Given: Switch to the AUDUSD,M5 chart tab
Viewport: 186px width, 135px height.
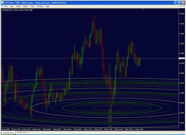Looking at the screenshot, I should point(22,132).
